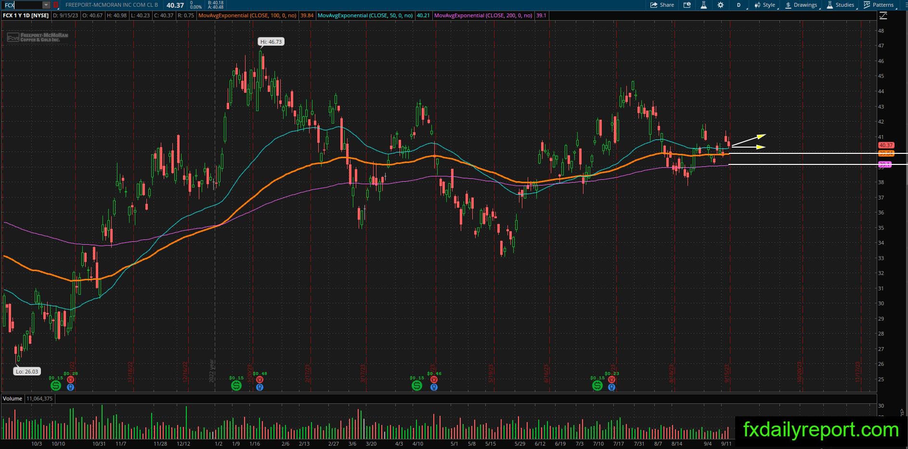Click the red earnings phone icon under $0.23
Viewport: 908px width, 449px height.
pos(611,379)
